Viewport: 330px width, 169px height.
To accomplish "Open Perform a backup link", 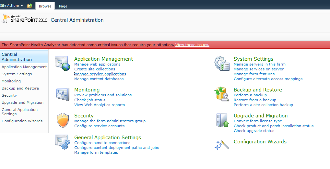I will click(250, 95).
